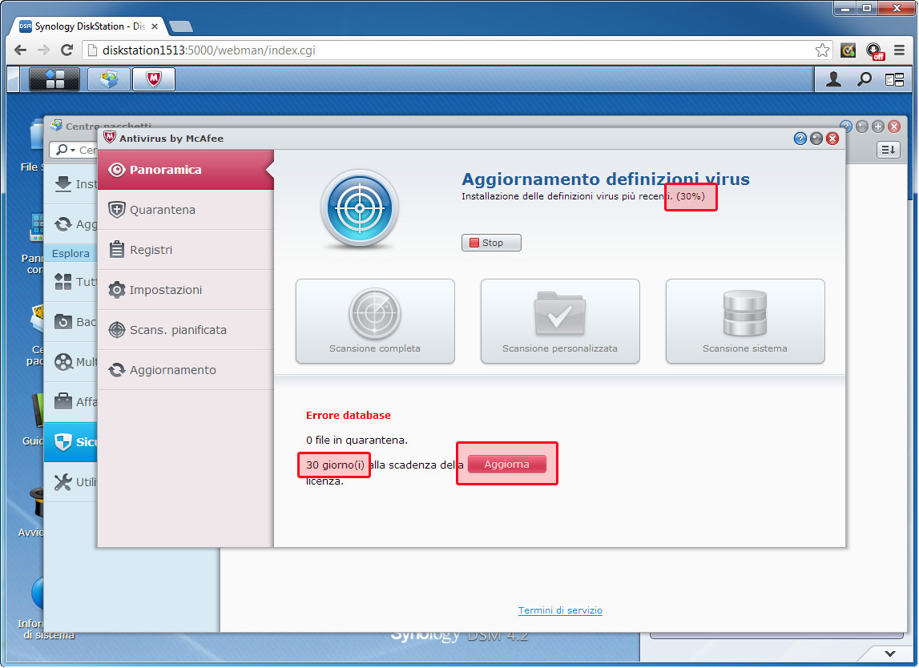Click the checkmark extension icon in Chrome toolbar
The height and width of the screenshot is (668, 919).
[848, 50]
